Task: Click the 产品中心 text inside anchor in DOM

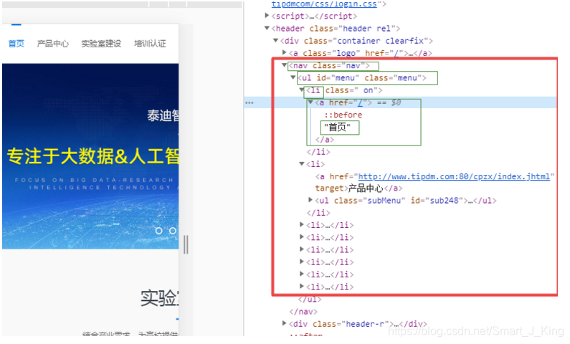Action: (x=366, y=188)
